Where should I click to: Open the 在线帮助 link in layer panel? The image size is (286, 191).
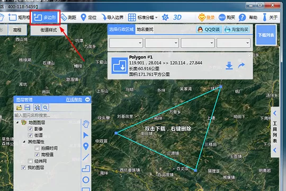(74, 99)
